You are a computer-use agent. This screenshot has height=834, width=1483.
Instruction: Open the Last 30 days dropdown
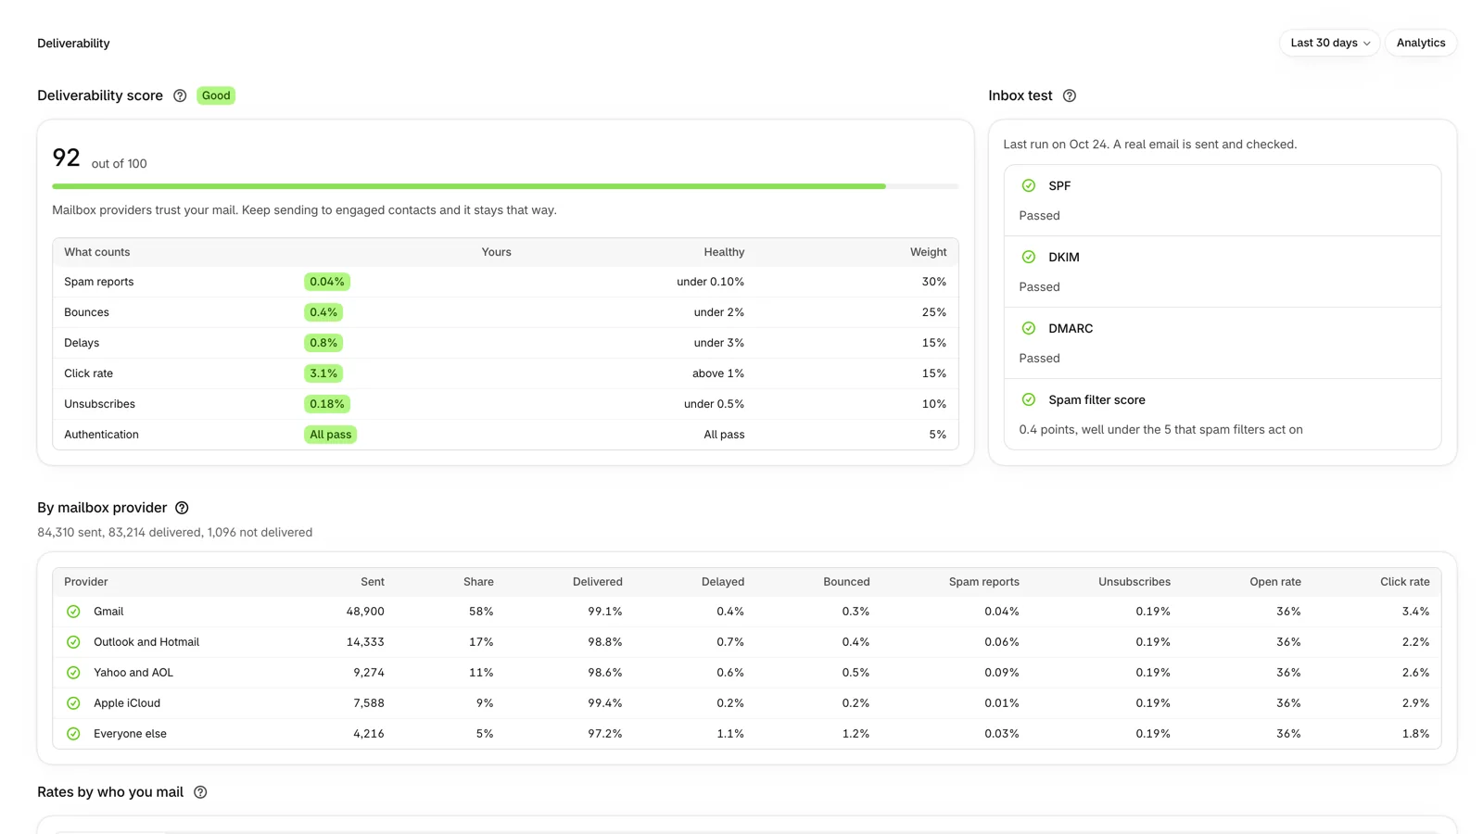[x=1329, y=43]
